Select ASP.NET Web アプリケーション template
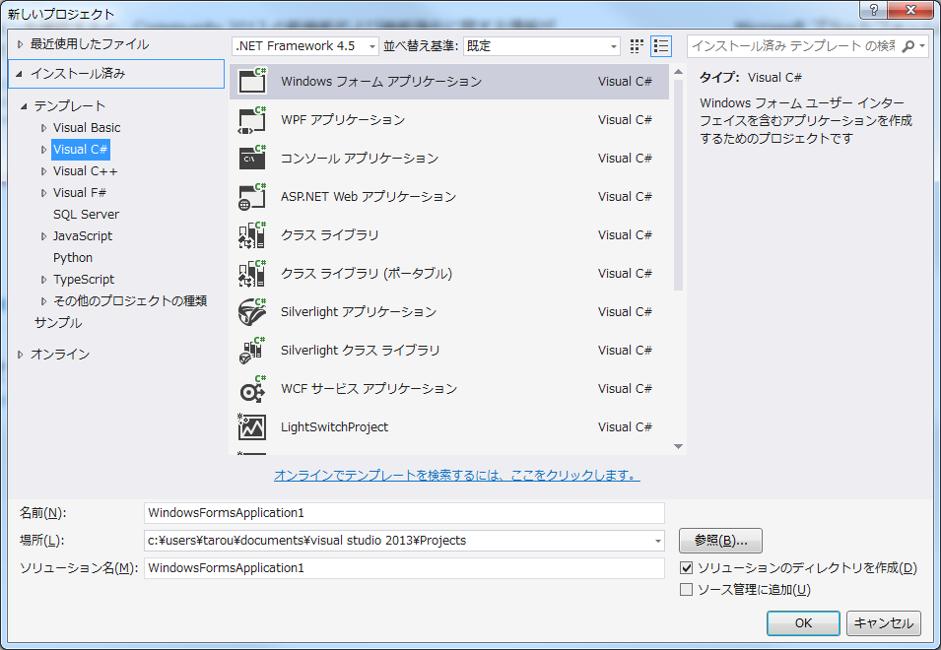941x650 pixels. click(x=449, y=196)
